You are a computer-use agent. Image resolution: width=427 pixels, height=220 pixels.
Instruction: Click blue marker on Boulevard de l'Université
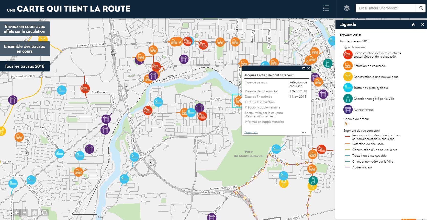(134, 157)
